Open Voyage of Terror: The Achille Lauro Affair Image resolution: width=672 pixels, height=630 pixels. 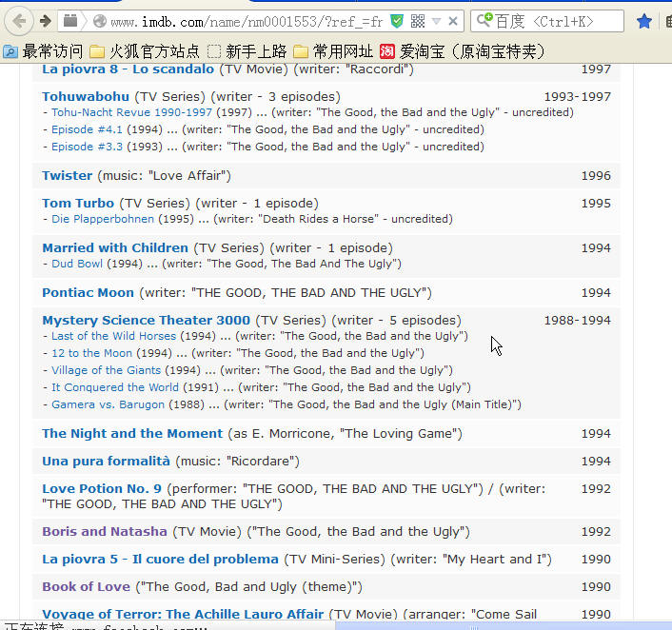[x=183, y=614]
